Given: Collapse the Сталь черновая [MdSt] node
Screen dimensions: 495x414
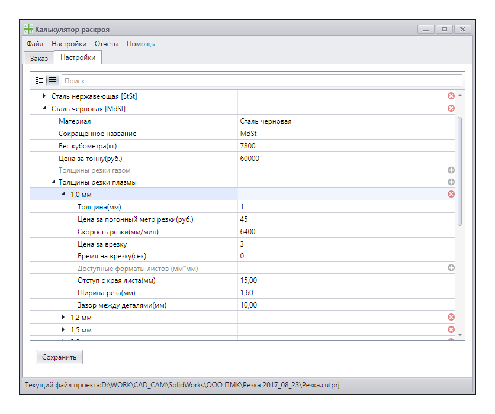Looking at the screenshot, I should pos(44,108).
